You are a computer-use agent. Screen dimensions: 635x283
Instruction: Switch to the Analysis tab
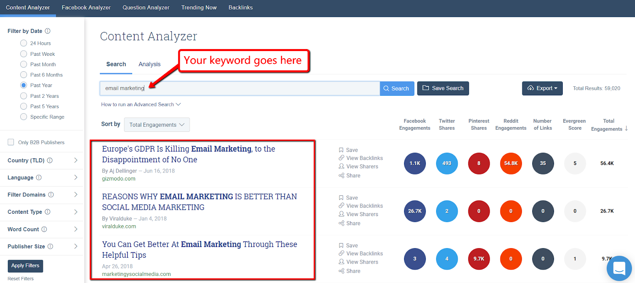150,64
